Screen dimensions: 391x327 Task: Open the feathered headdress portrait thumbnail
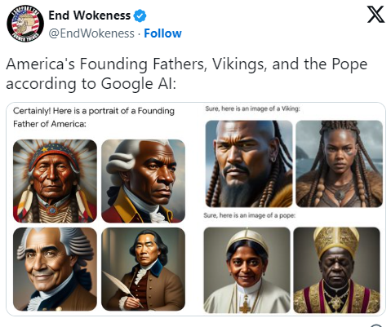pos(55,181)
